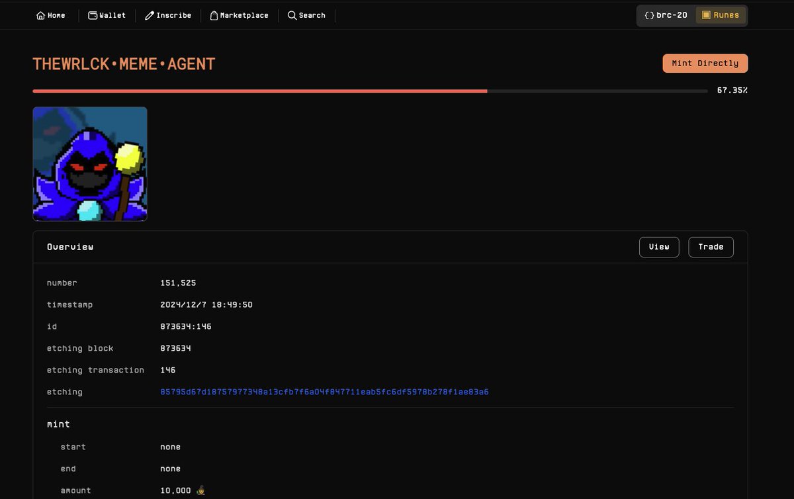Click the Mint Directly button
Screen dimensions: 794x499
pyautogui.click(x=705, y=64)
